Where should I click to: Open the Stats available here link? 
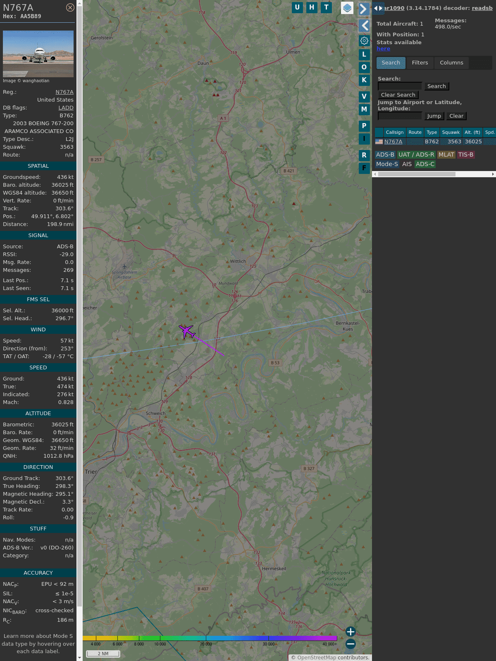(x=383, y=49)
